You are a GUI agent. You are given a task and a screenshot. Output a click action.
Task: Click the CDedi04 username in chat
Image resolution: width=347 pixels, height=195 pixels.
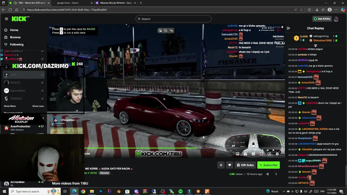pos(307,149)
